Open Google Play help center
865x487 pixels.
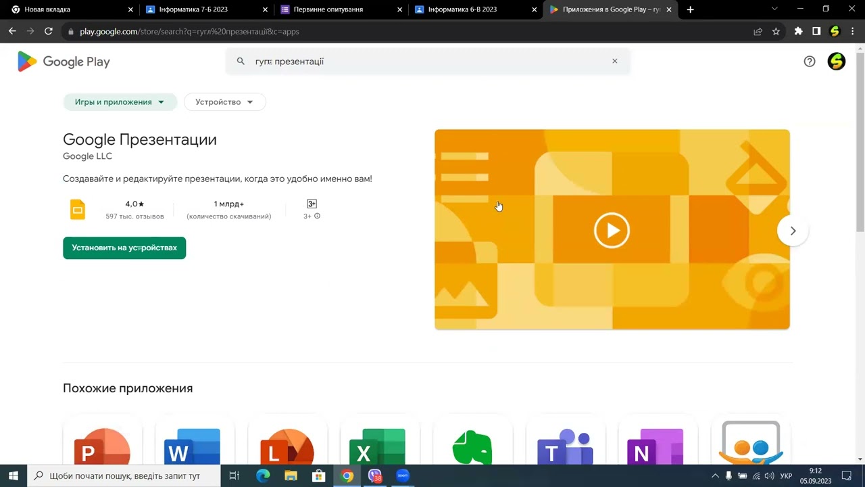(810, 62)
